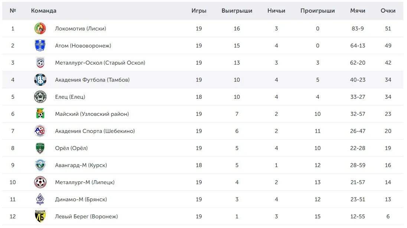
Task: Click the Металлург-Оскол team logo
Action: click(40, 63)
